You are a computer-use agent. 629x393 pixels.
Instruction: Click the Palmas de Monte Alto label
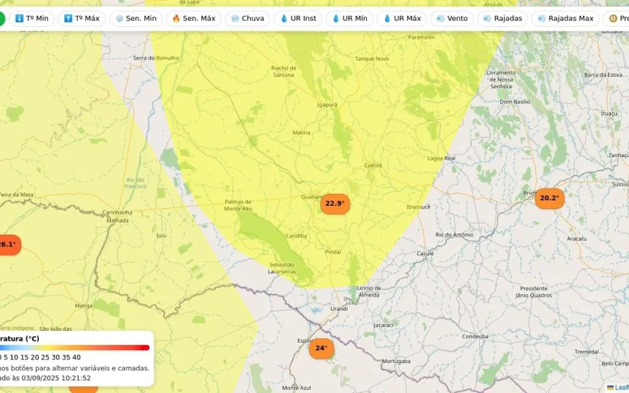point(238,205)
